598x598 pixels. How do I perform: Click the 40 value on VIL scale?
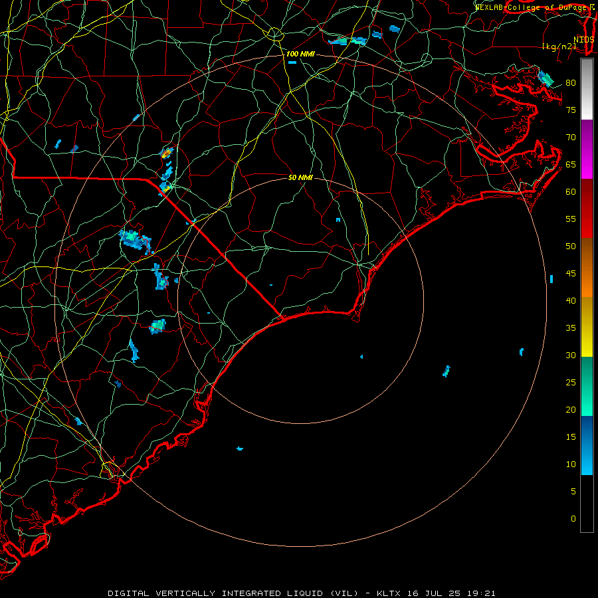(571, 301)
